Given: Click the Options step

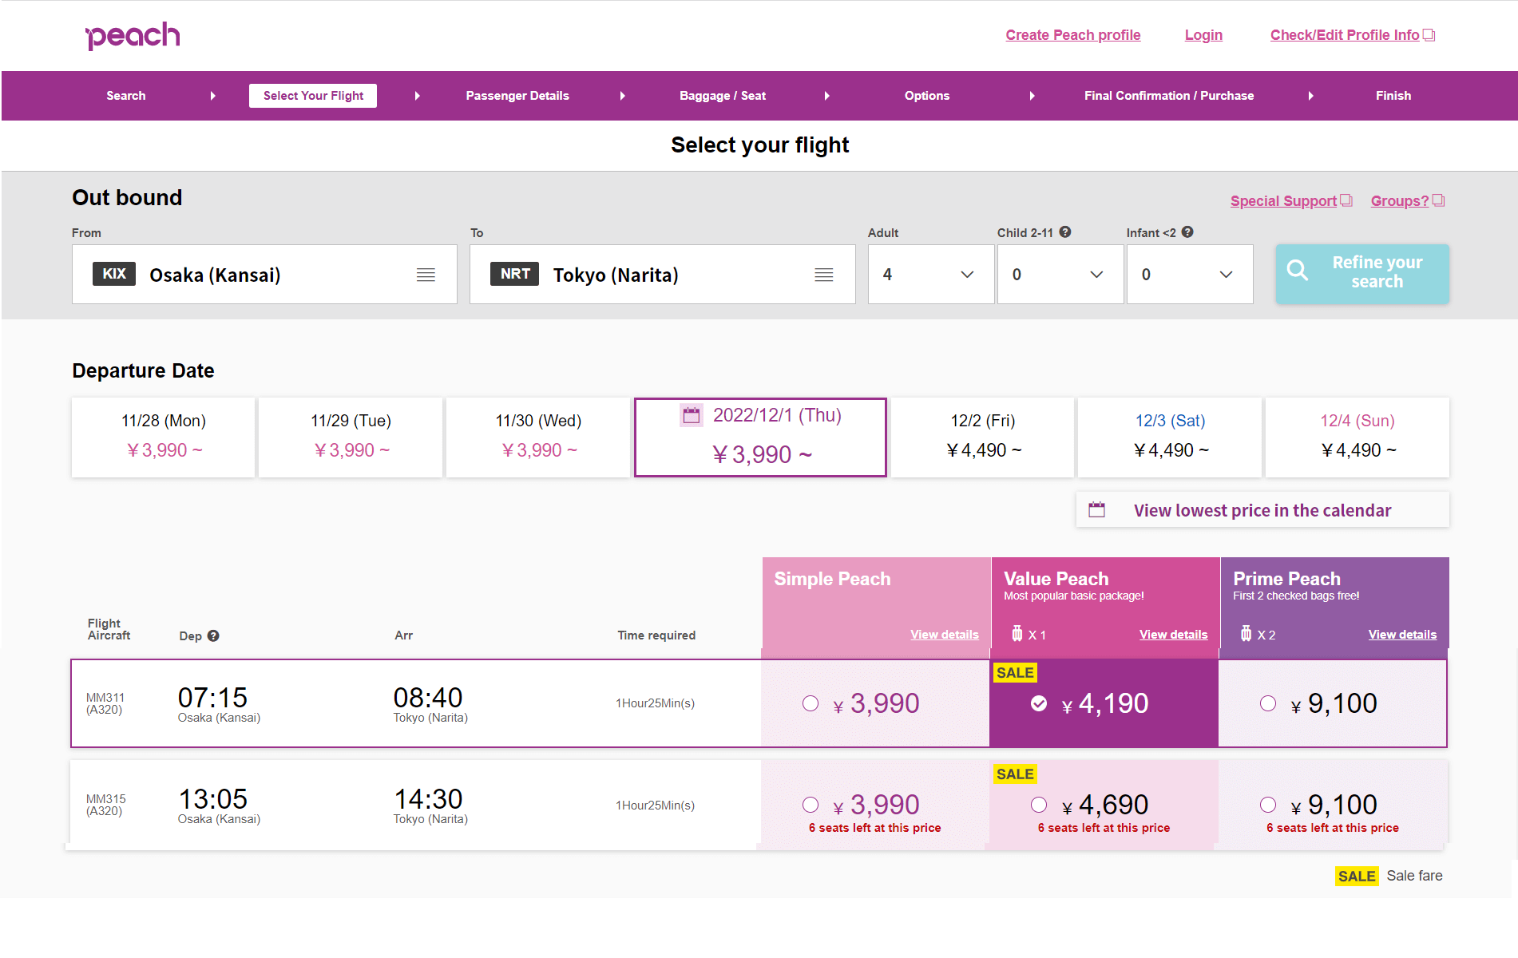Looking at the screenshot, I should (927, 96).
